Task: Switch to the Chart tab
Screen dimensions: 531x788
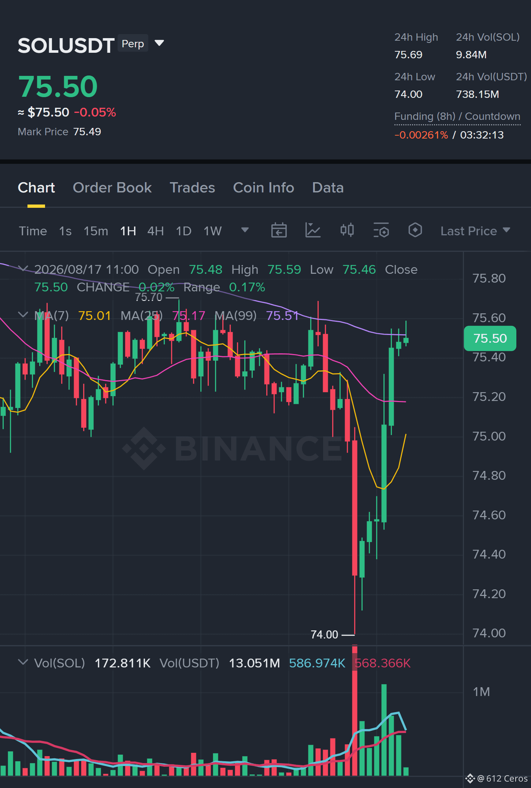Action: [36, 188]
